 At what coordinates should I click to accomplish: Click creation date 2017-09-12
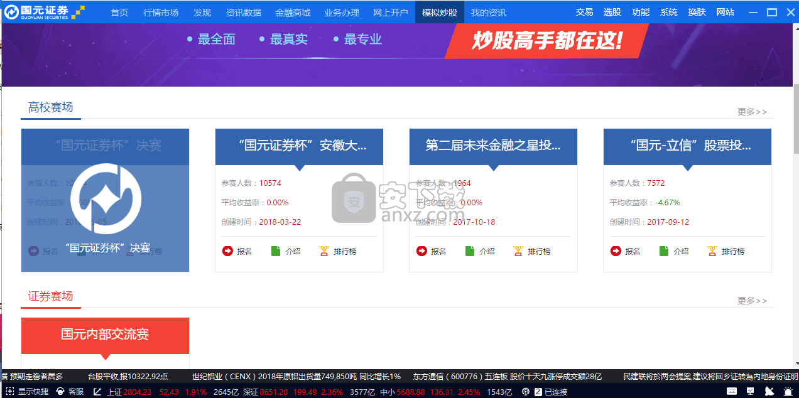click(668, 222)
